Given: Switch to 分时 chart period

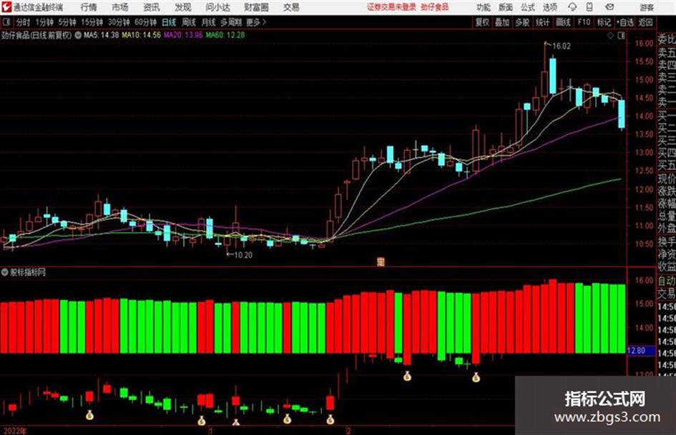Looking at the screenshot, I should [x=24, y=22].
